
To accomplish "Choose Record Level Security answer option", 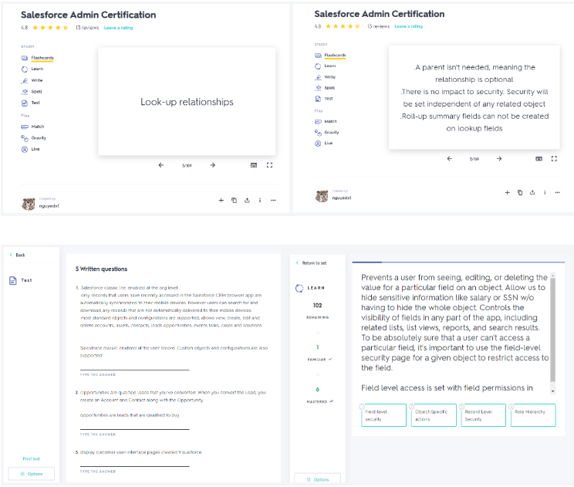I will (483, 415).
